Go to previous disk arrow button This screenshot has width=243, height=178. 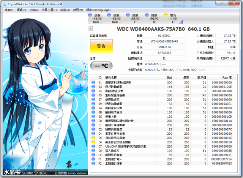pos(90,29)
